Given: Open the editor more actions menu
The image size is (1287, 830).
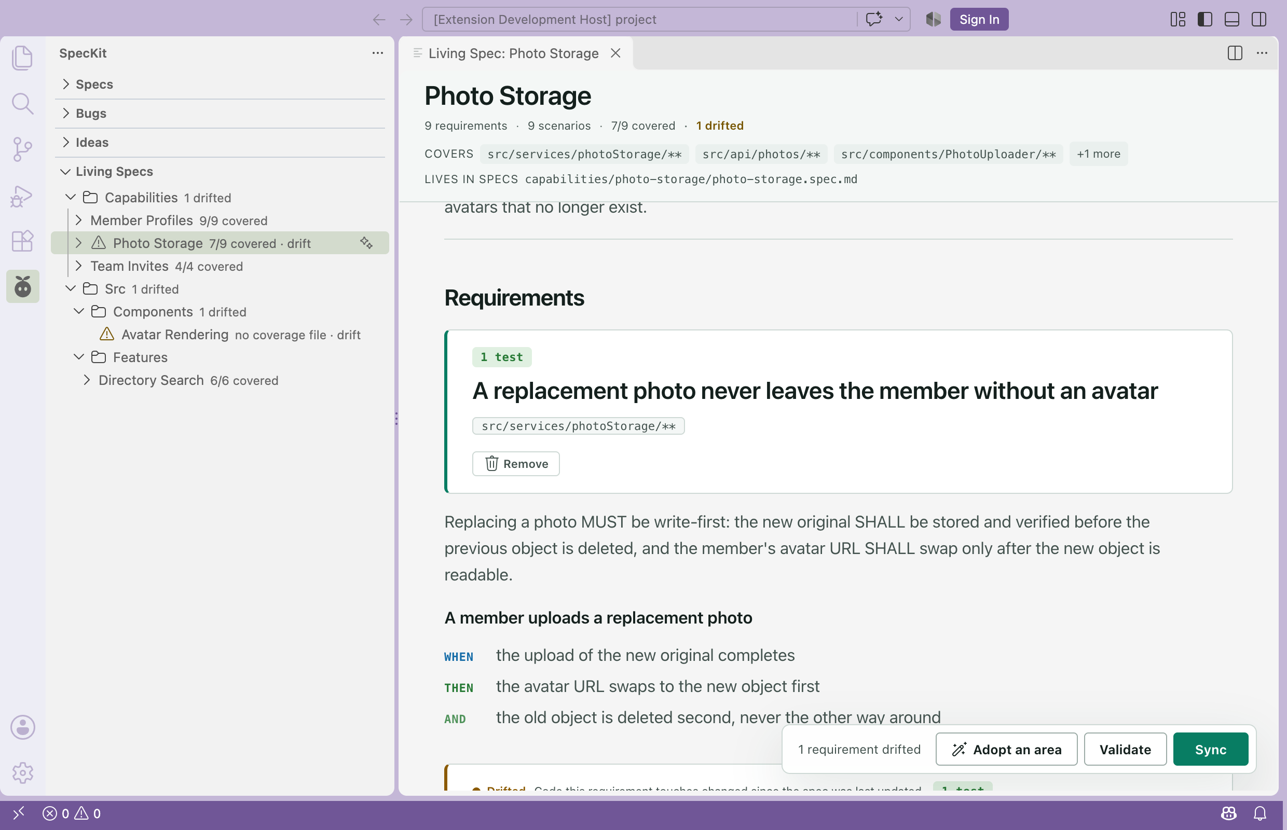Looking at the screenshot, I should 1262,53.
